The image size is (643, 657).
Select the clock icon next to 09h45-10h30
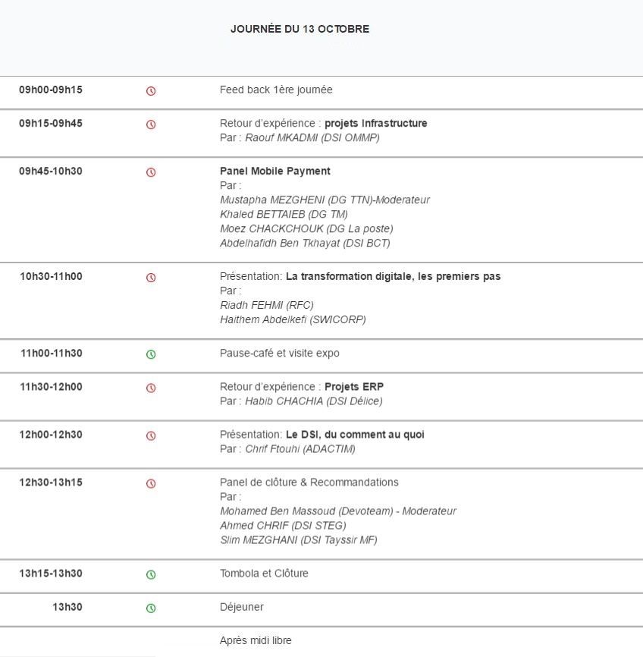151,172
